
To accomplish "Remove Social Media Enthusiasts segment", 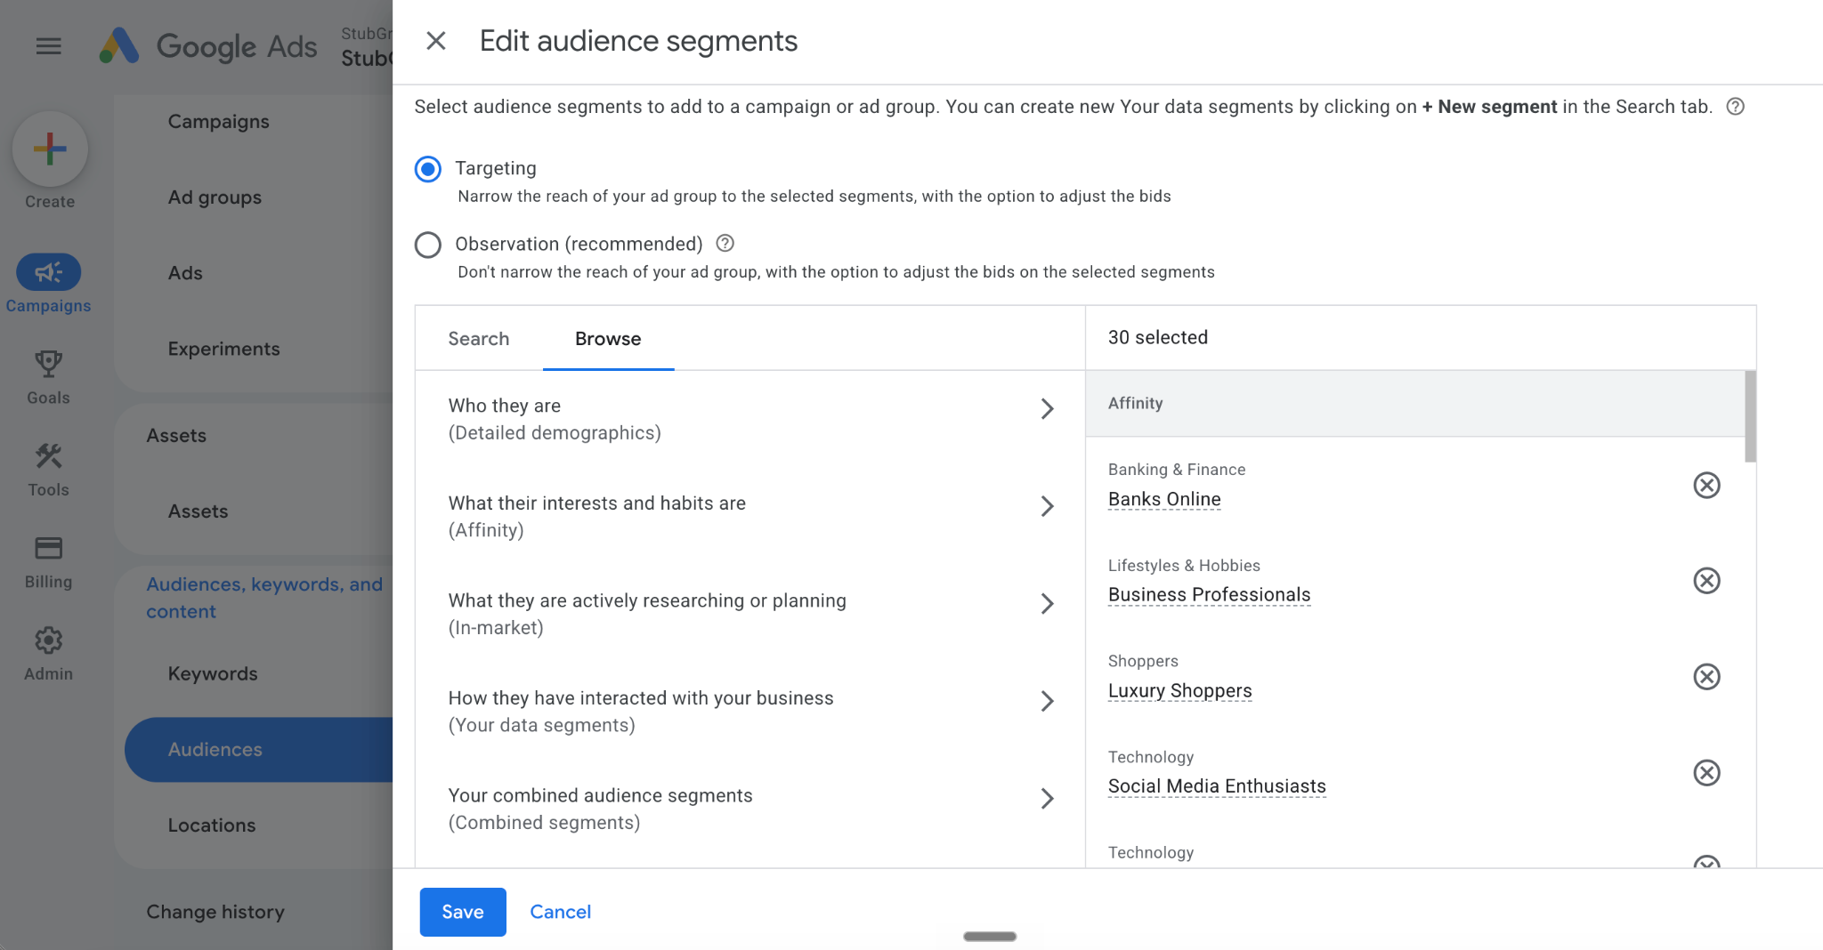I will (1706, 773).
